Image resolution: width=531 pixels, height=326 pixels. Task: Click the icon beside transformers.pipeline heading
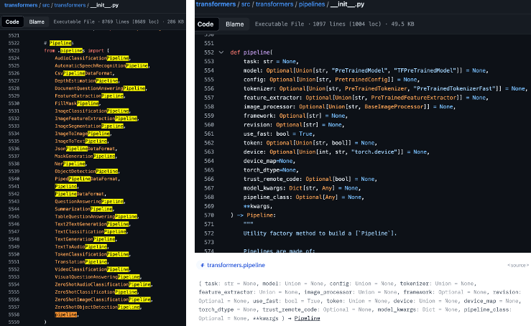(202, 265)
